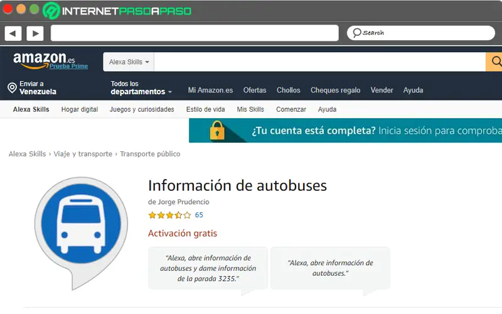Click the ¿Tu cuenta está completa? banner
Image resolution: width=502 pixels, height=314 pixels.
(x=346, y=131)
